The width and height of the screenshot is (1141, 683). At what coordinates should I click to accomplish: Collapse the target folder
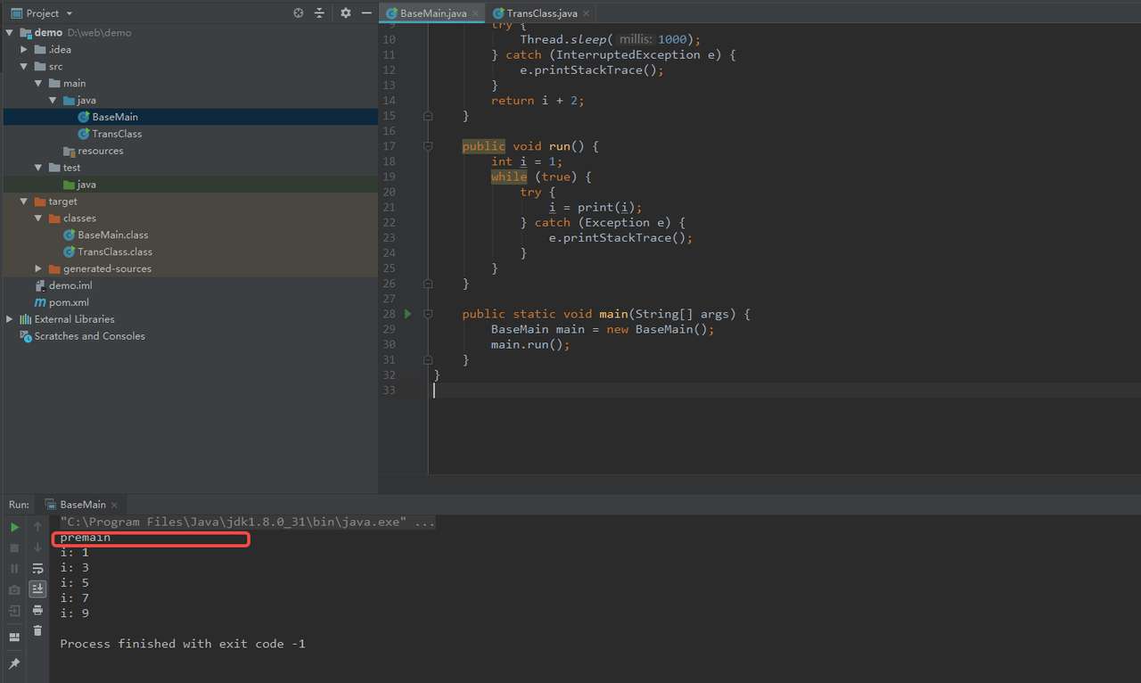tap(24, 202)
